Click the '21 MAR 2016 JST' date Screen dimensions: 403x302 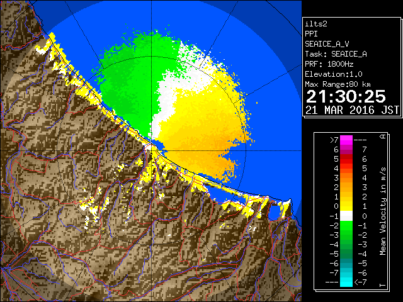coord(352,110)
